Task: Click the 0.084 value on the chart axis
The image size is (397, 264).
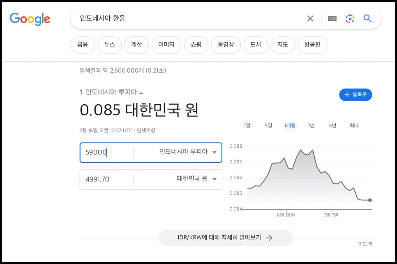Action: point(236,209)
